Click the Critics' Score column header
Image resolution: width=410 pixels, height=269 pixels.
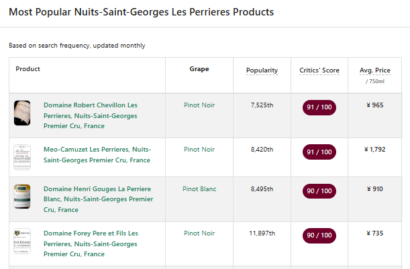(319, 70)
